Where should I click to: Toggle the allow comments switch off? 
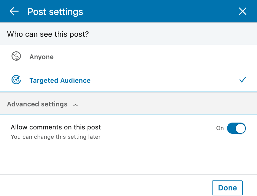(236, 128)
